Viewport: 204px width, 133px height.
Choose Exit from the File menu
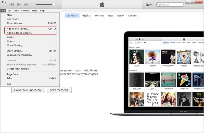coord(31,84)
